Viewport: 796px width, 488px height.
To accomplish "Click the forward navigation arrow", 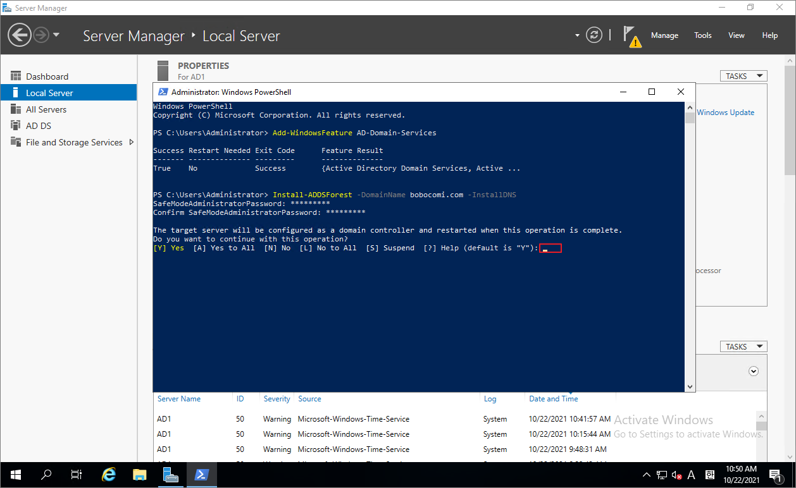I will 41,35.
